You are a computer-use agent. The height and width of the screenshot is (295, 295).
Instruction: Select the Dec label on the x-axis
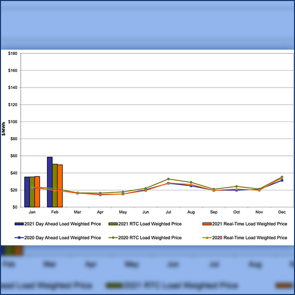282,212
